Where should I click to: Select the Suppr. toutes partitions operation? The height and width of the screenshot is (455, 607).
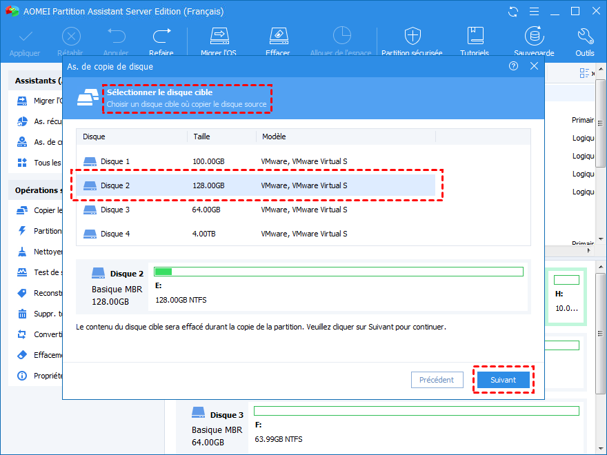39,314
